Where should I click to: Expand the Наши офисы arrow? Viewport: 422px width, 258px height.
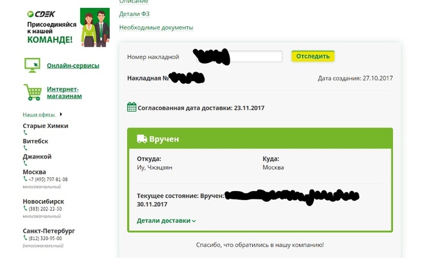61,114
